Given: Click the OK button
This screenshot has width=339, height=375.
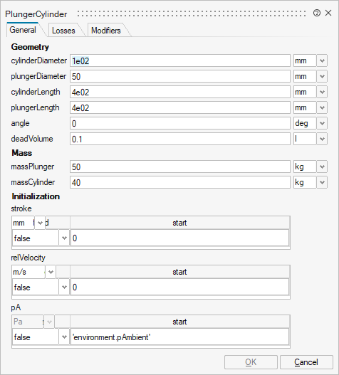Looking at the screenshot, I should [x=251, y=362].
